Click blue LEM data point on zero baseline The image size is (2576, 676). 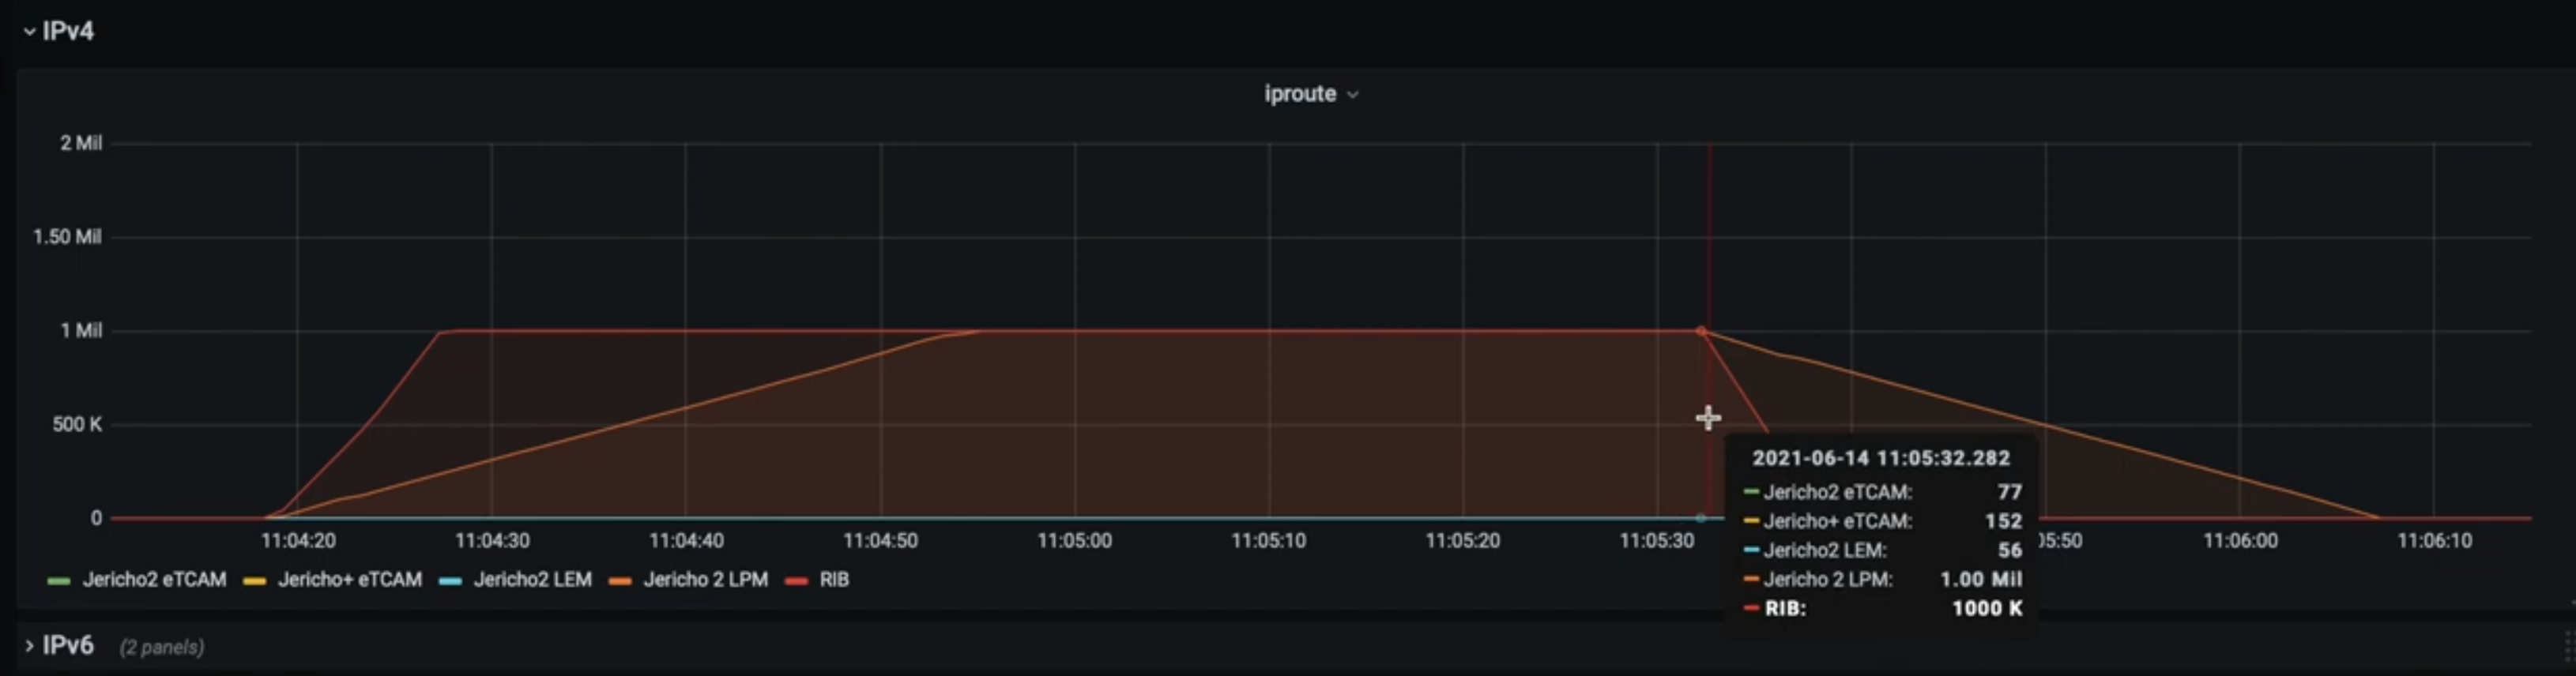[1701, 518]
